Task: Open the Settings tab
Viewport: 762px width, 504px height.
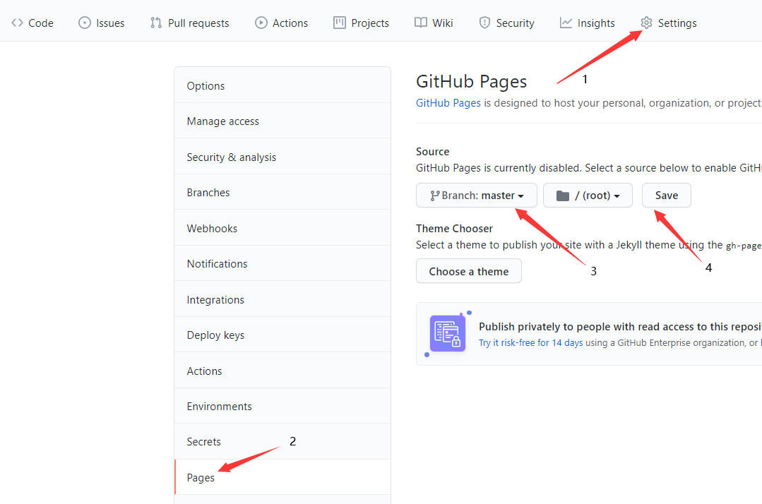Action: click(x=668, y=23)
